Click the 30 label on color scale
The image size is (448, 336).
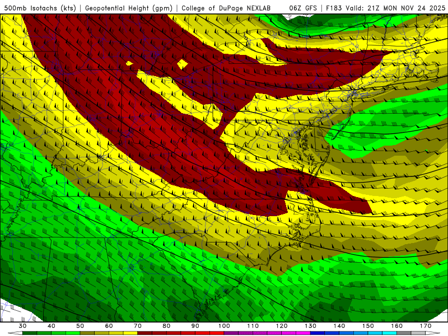click(x=22, y=326)
